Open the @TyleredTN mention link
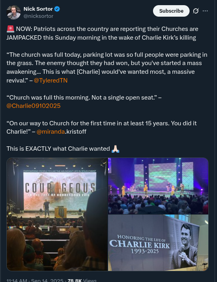Viewport: 217px width, 282px height. coord(50,81)
